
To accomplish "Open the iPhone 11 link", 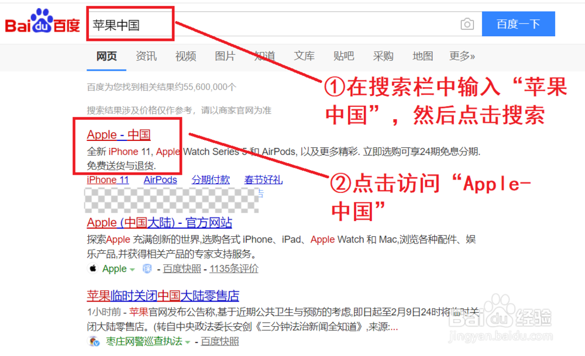I will 108,179.
